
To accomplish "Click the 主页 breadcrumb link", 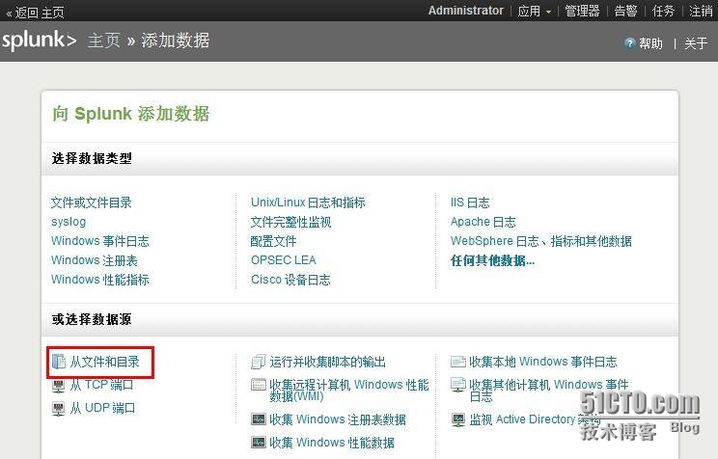I will 104,40.
